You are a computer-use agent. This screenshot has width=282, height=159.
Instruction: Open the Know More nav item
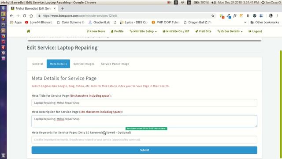pyautogui.click(x=96, y=31)
